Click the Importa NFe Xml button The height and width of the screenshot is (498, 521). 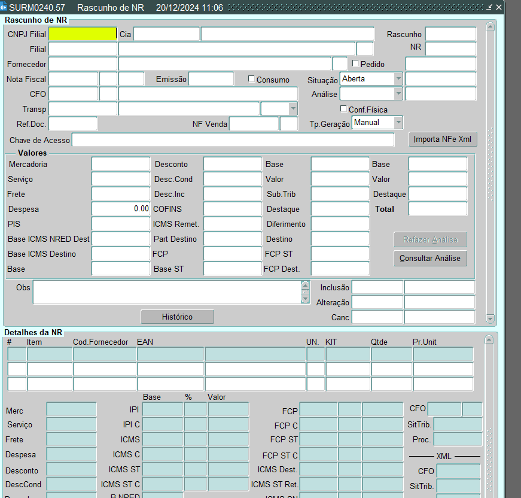coord(443,139)
